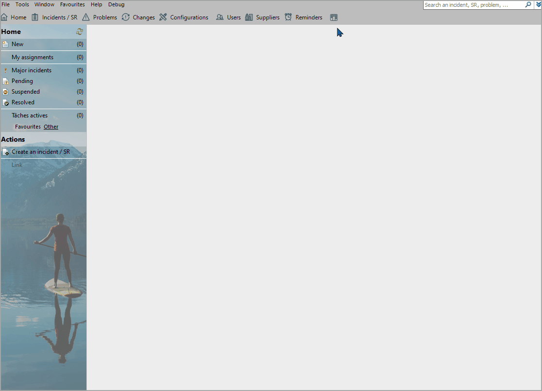Open the File menu
The height and width of the screenshot is (391, 542).
click(6, 4)
